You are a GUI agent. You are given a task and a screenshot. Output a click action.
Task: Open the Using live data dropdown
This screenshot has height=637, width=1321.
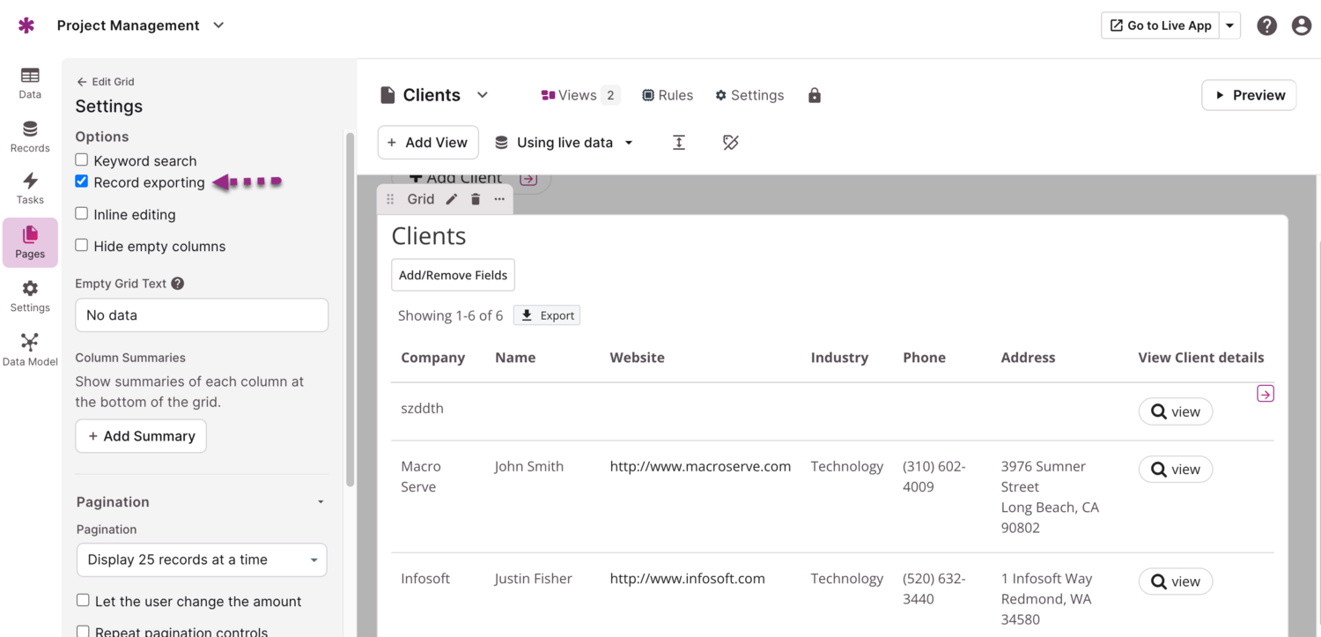tap(565, 143)
